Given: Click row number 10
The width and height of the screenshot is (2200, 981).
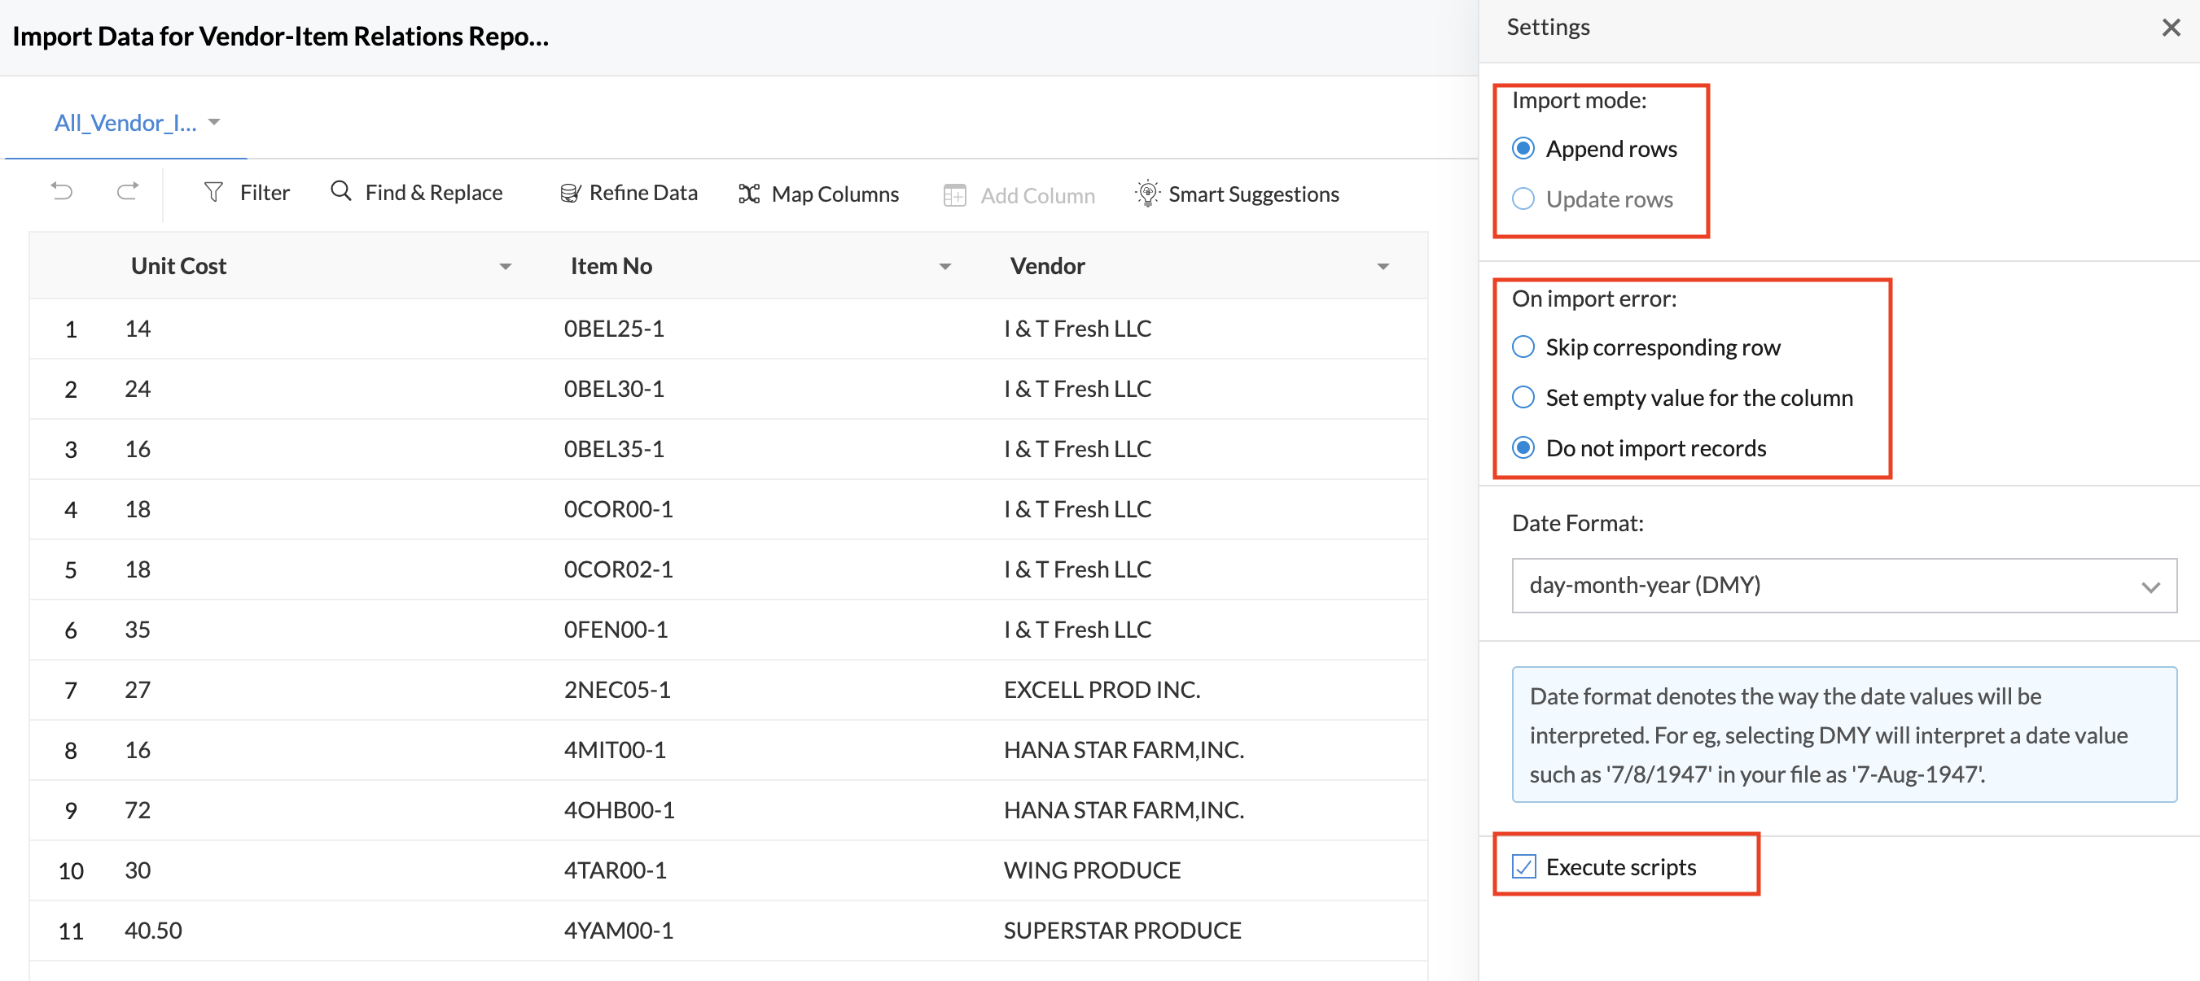Looking at the screenshot, I should [71, 871].
